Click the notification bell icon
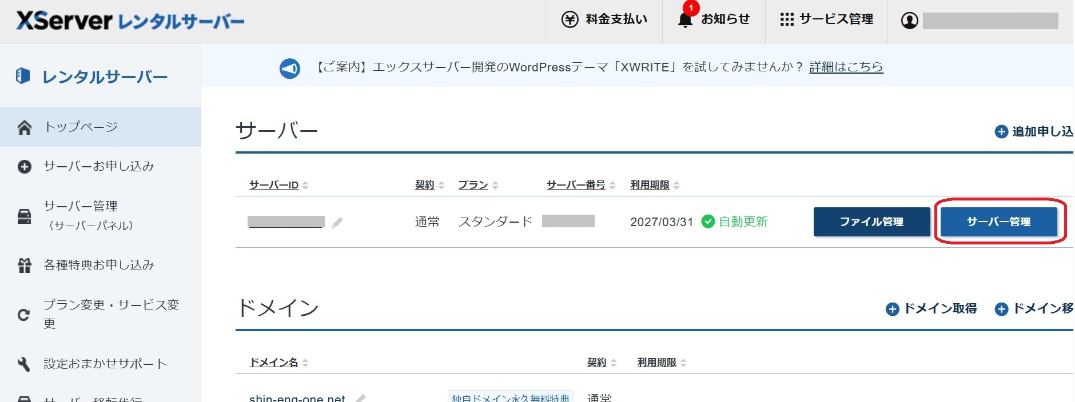The image size is (1075, 402). 685,20
